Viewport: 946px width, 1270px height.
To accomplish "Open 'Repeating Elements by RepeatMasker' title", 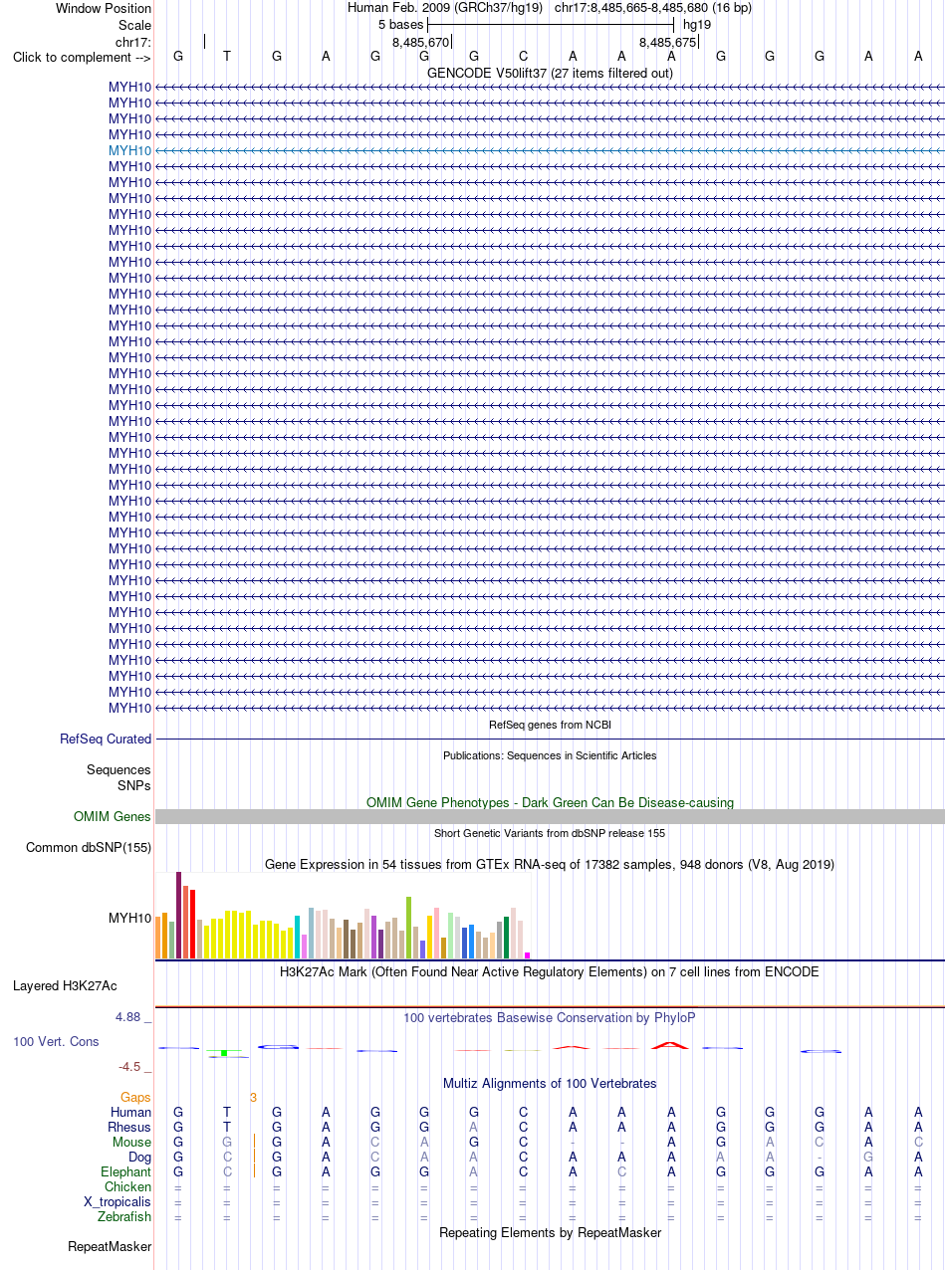I will tap(550, 1232).
